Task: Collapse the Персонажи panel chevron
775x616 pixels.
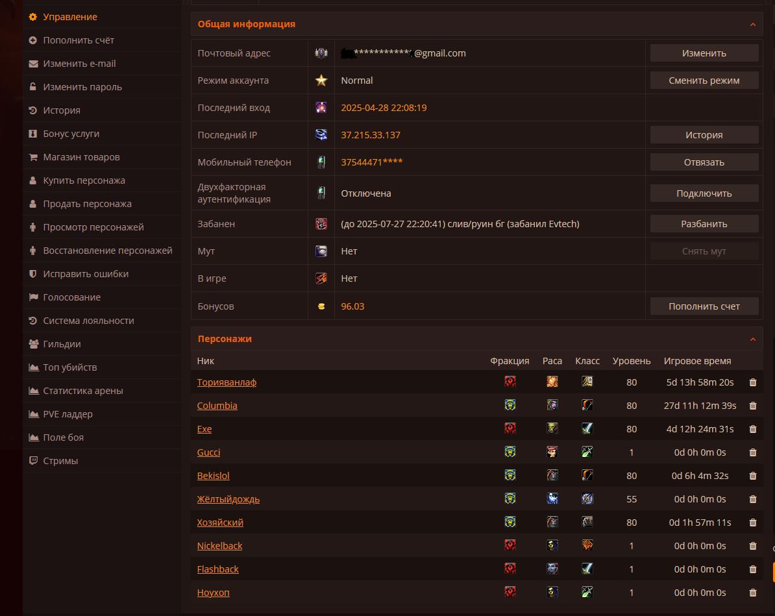Action: tap(753, 339)
